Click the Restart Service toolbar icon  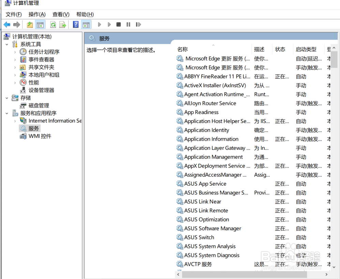point(138,24)
